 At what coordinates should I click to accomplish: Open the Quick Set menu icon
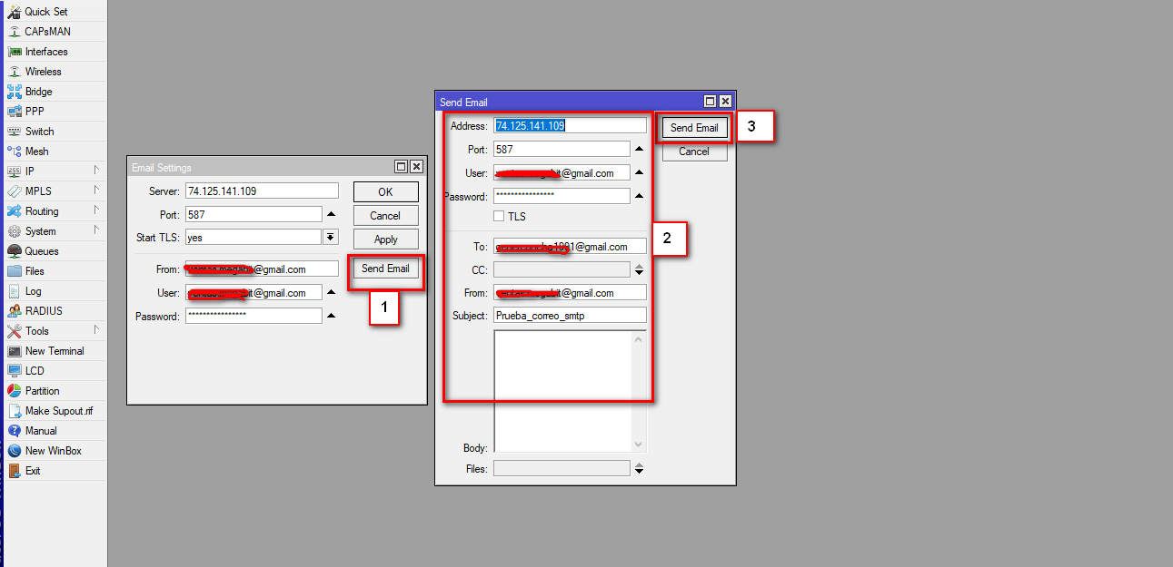[14, 12]
